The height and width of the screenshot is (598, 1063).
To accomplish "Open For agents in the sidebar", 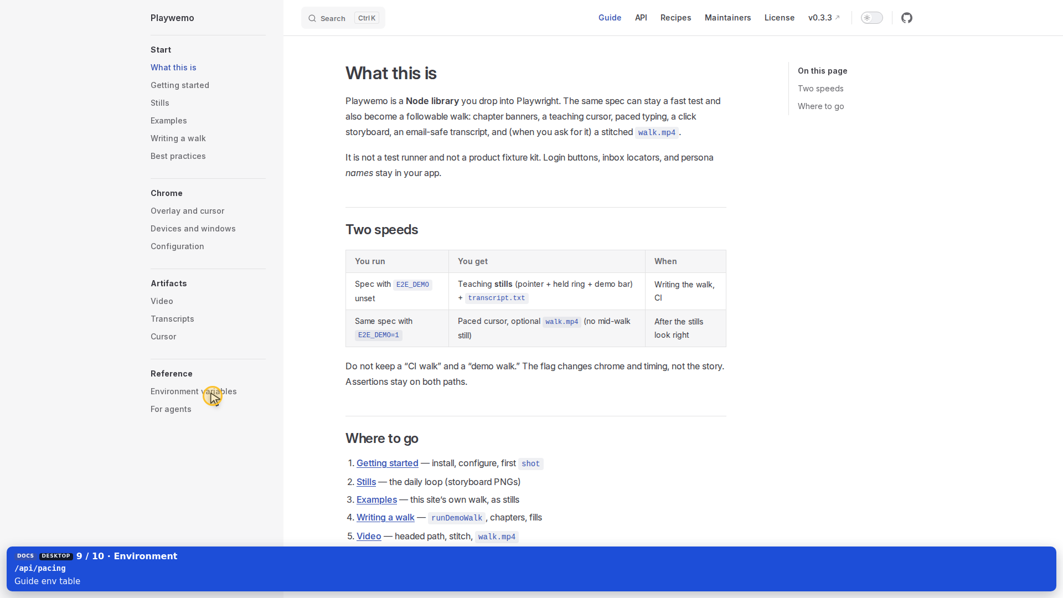I will click(171, 409).
